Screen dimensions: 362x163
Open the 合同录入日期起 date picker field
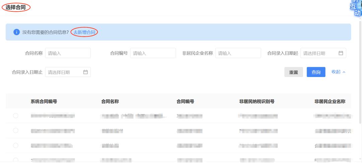(320, 53)
